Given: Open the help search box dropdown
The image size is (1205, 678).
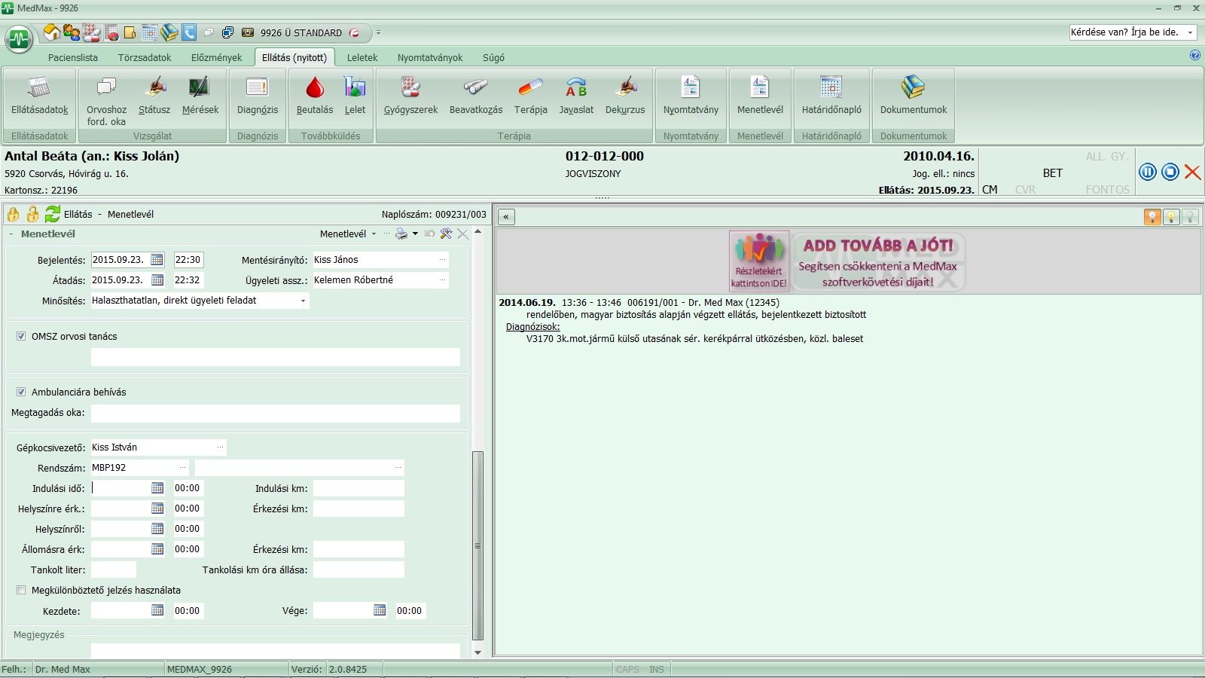Looking at the screenshot, I should pyautogui.click(x=1190, y=32).
